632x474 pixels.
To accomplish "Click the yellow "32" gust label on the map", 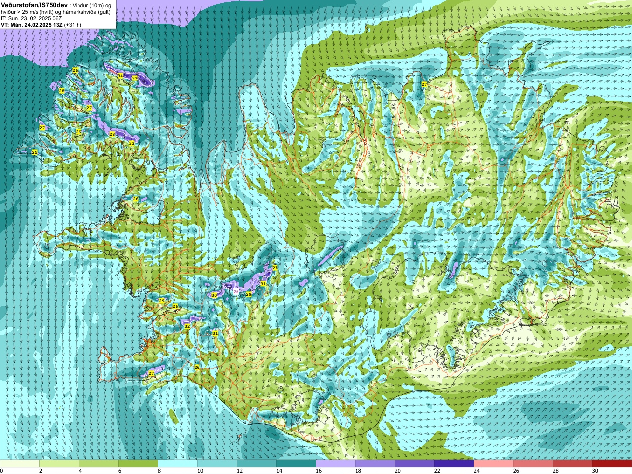I will tap(187, 326).
